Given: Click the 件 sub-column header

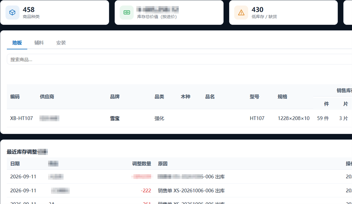Looking at the screenshot, I should 326,104.
